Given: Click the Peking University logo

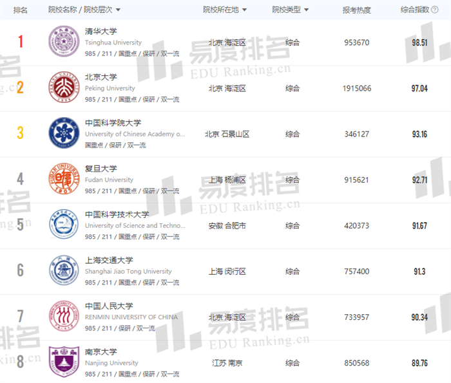Looking at the screenshot, I should [x=64, y=87].
